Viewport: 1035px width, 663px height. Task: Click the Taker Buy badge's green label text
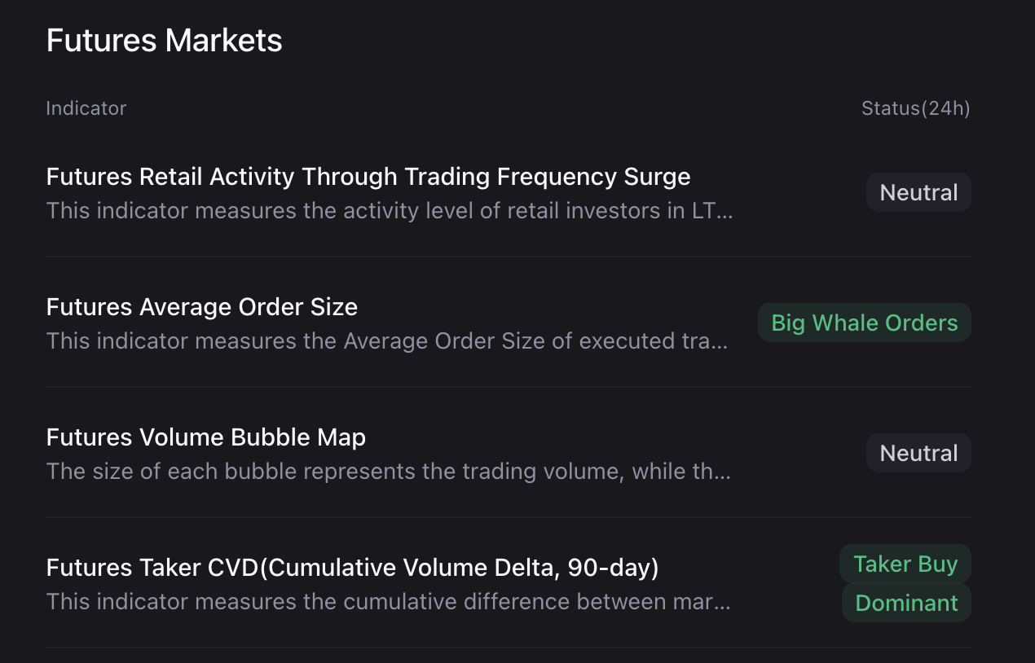[905, 563]
